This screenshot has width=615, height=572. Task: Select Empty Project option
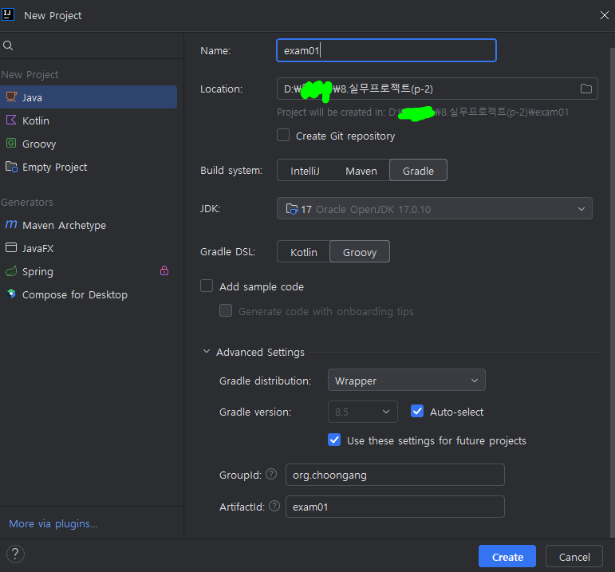point(89,167)
